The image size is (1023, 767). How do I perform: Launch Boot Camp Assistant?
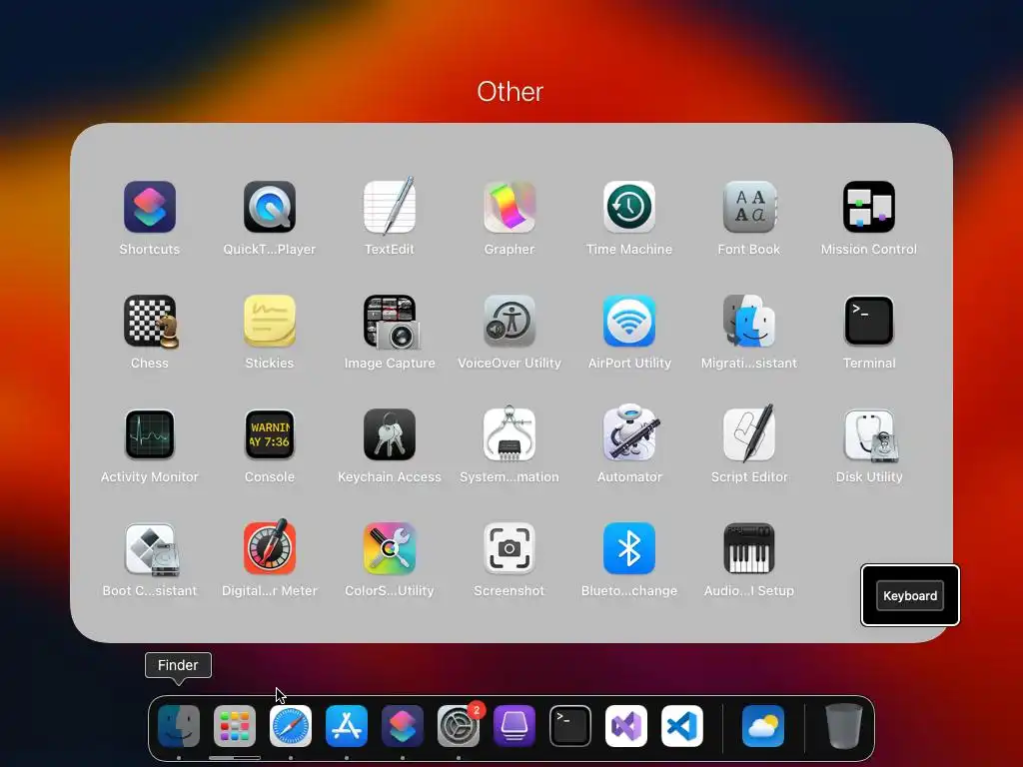(151, 549)
